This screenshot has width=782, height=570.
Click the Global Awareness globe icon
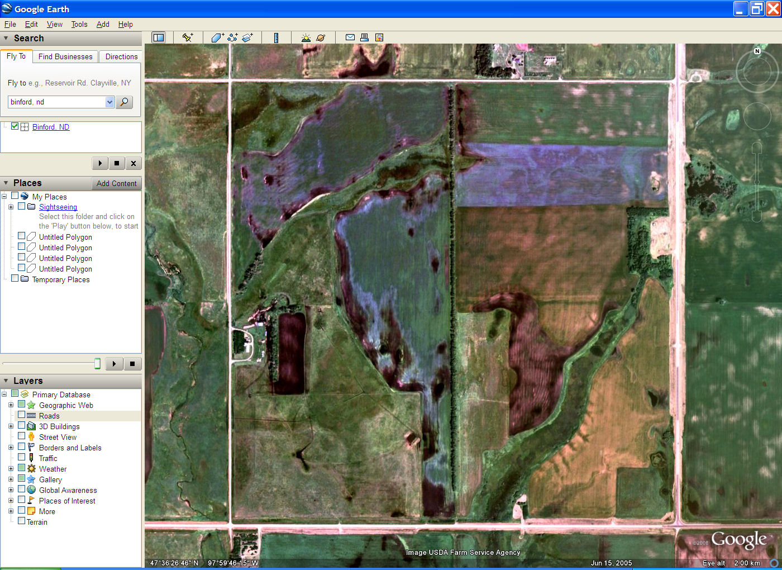(31, 490)
